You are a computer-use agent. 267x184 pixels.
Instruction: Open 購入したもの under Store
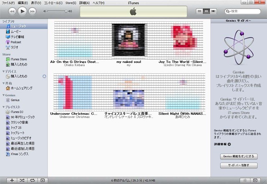pos(24,65)
